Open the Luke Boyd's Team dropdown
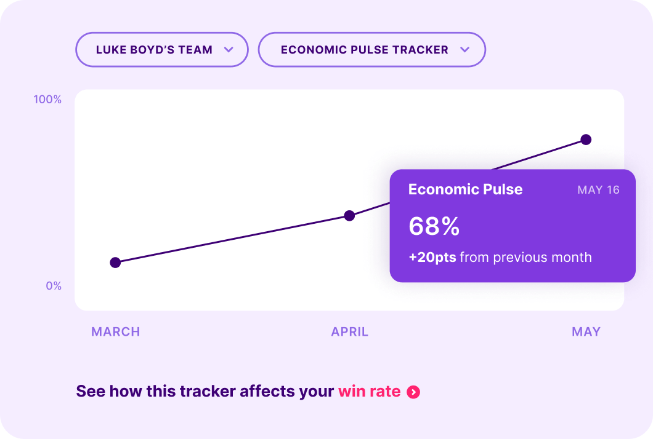 point(154,50)
